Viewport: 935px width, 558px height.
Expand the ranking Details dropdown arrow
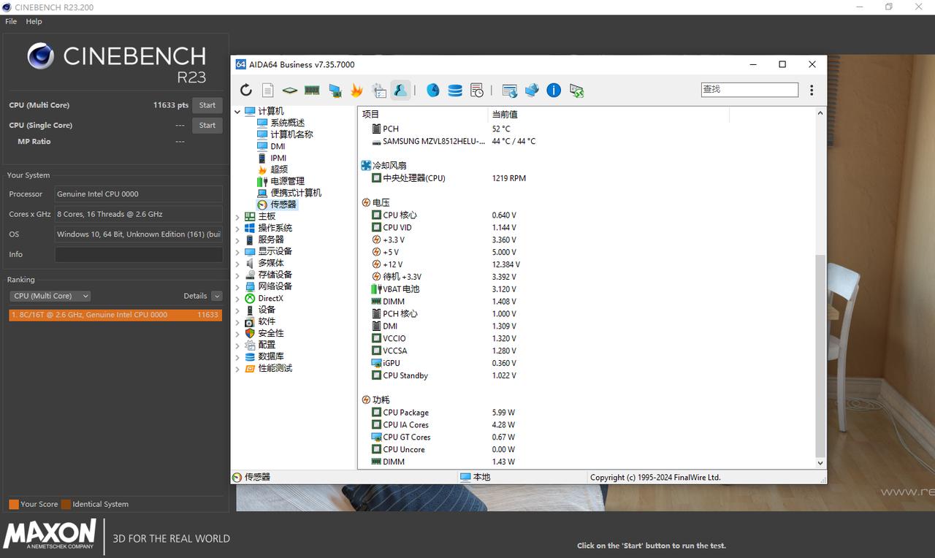217,296
